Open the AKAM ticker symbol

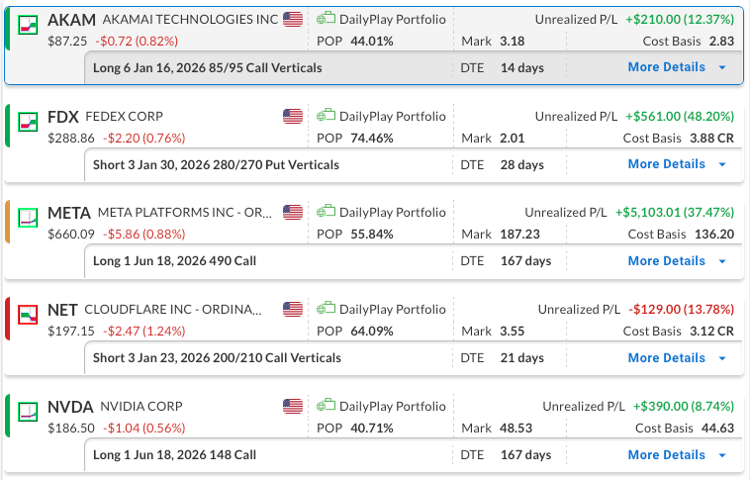(70, 20)
